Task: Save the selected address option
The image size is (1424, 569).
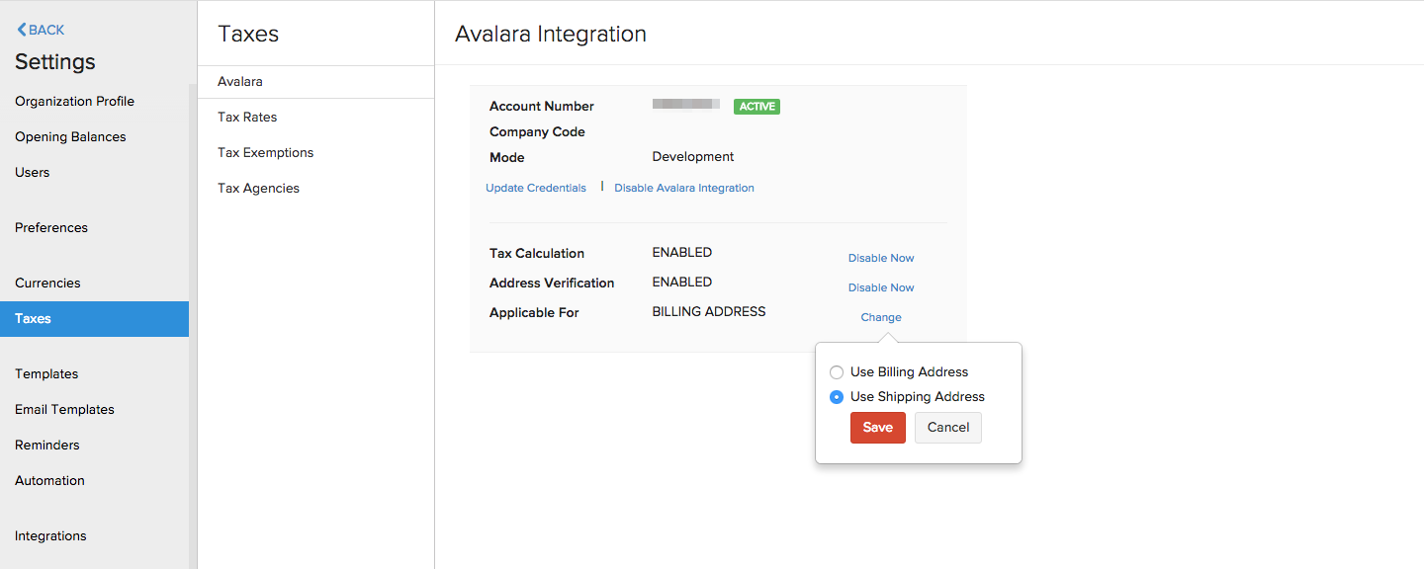Action: pos(877,427)
